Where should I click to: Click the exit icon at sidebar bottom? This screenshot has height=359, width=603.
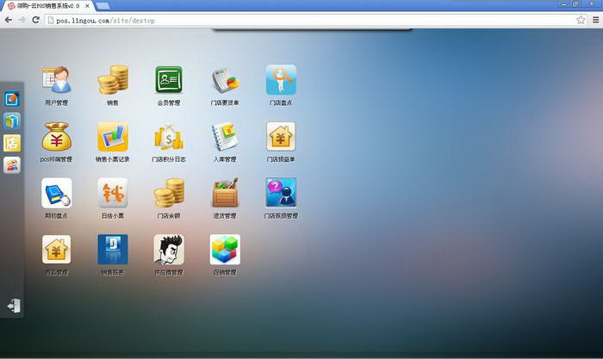tap(13, 306)
